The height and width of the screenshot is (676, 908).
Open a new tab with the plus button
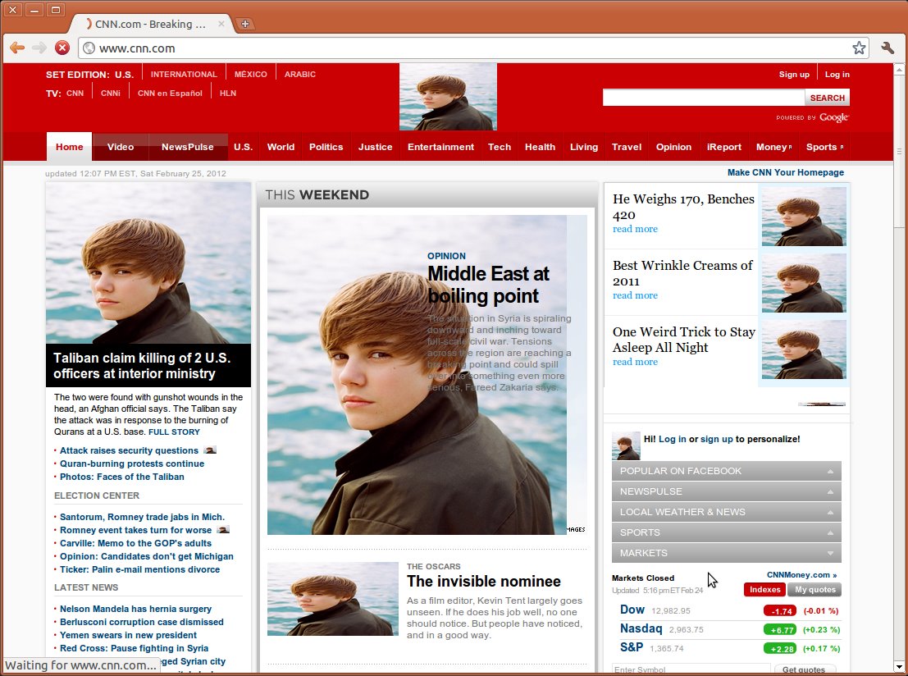pyautogui.click(x=245, y=24)
